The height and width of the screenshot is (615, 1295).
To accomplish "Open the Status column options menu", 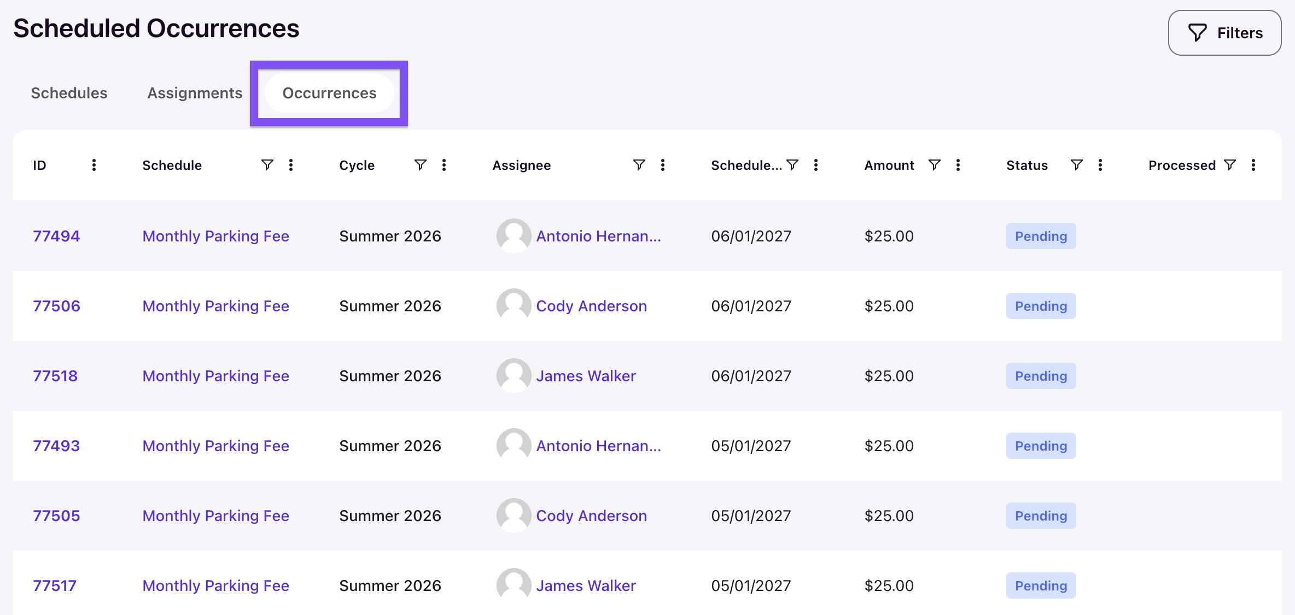I will (x=1100, y=165).
